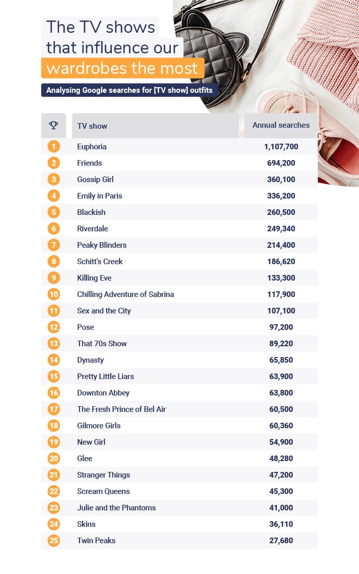359x574 pixels.
Task: Click the rank 25 badge beside Twin Peaks
Action: coord(54,541)
